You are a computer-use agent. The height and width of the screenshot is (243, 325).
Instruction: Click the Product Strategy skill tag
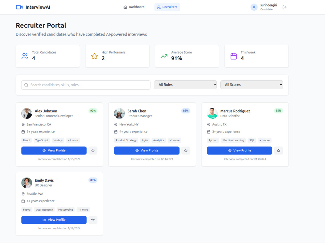tap(126, 140)
